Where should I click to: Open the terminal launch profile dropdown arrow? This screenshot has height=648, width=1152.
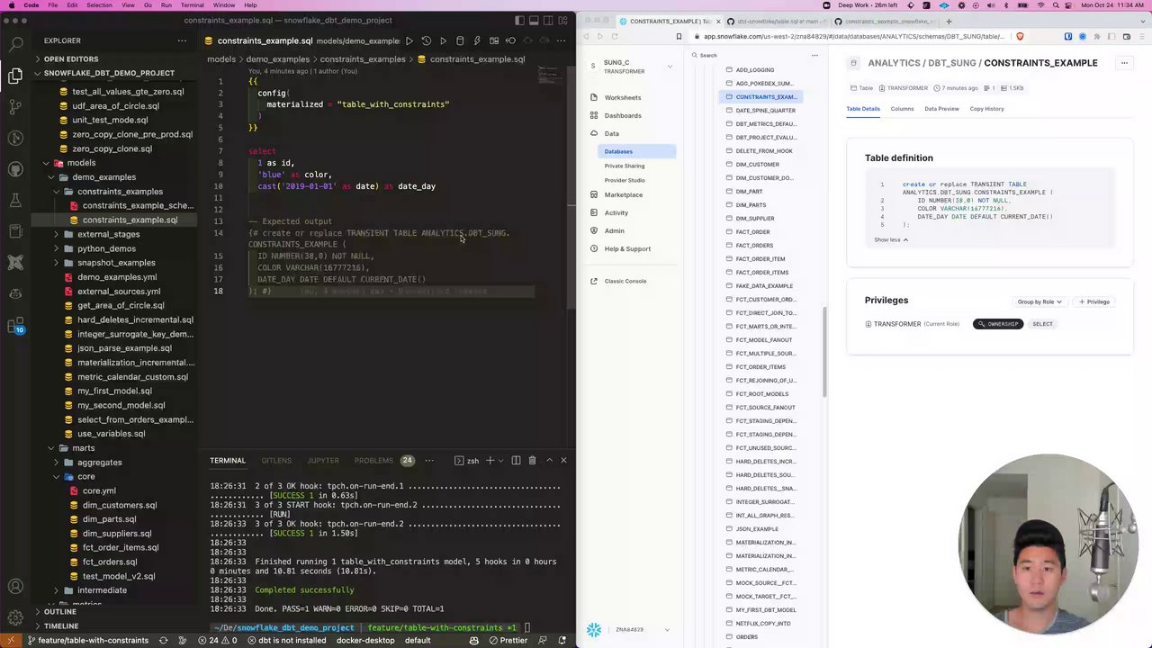501,461
